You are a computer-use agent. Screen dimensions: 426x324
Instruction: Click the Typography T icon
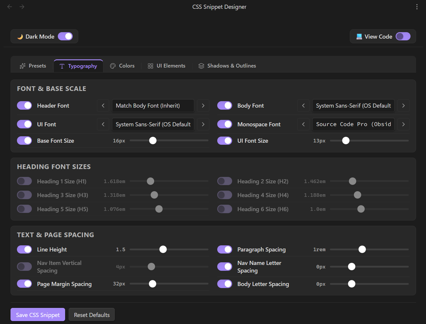click(62, 66)
